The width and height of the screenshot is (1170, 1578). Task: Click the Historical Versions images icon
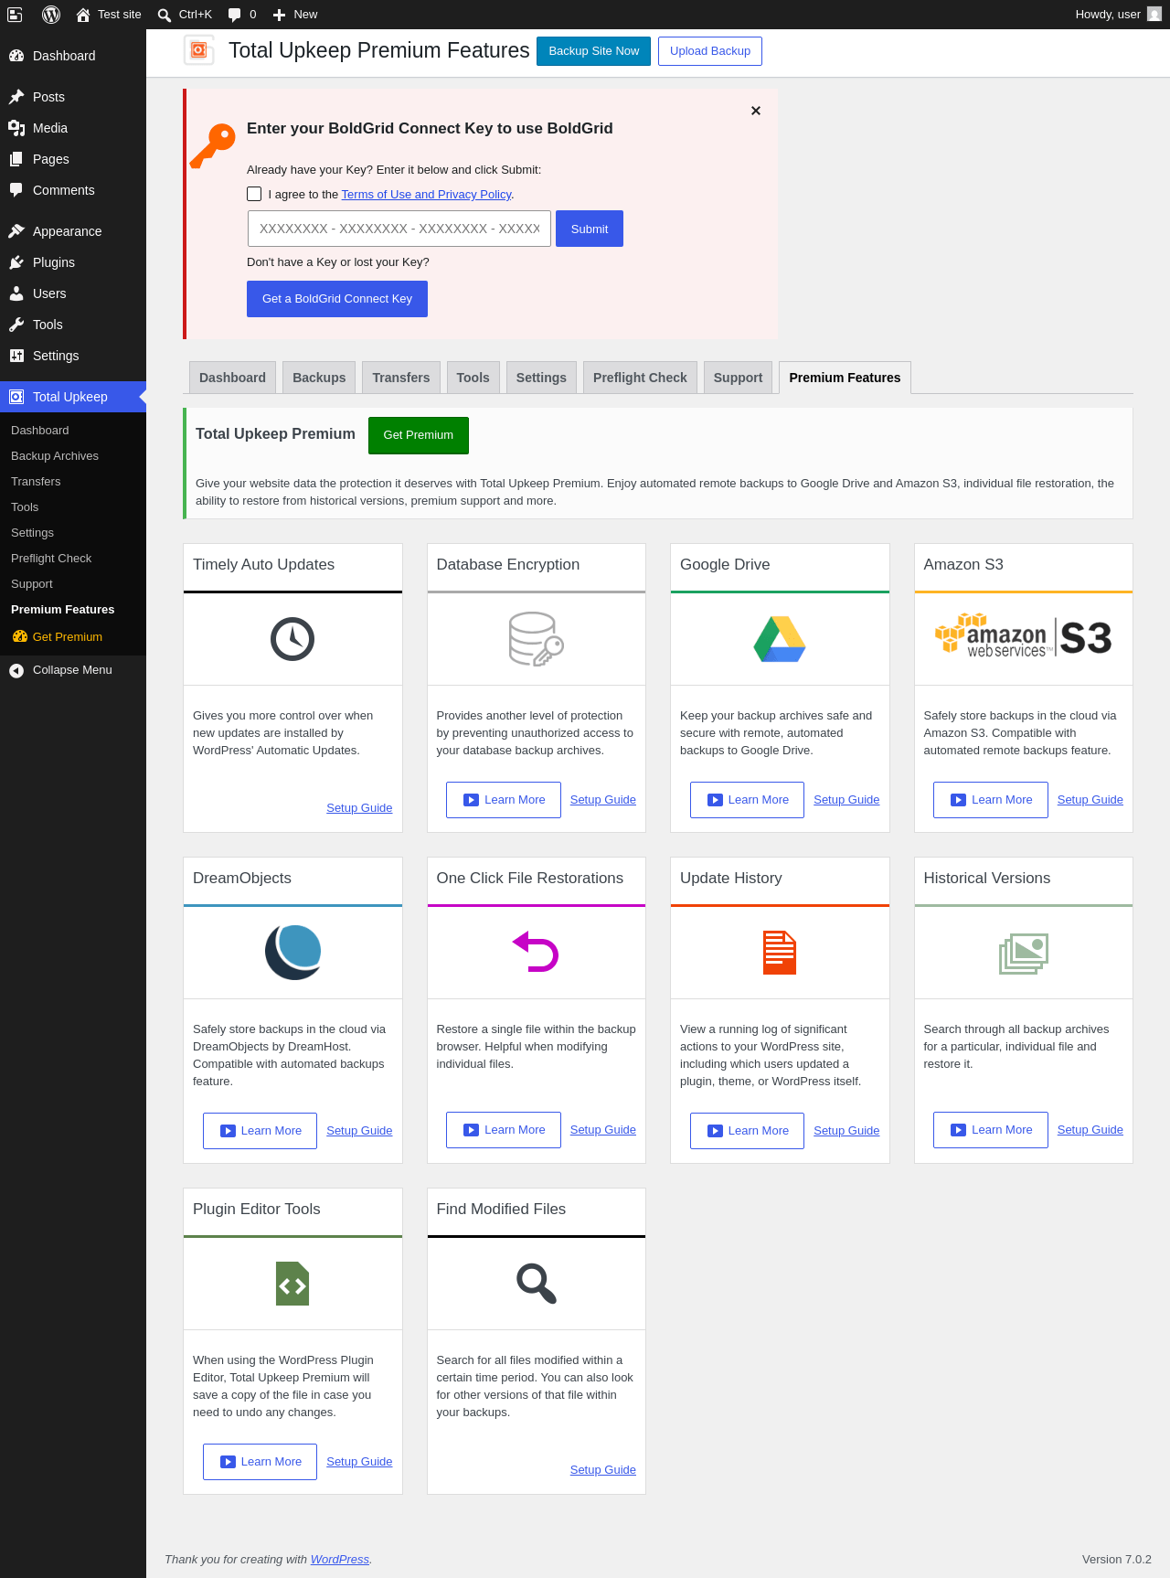[x=1024, y=954]
